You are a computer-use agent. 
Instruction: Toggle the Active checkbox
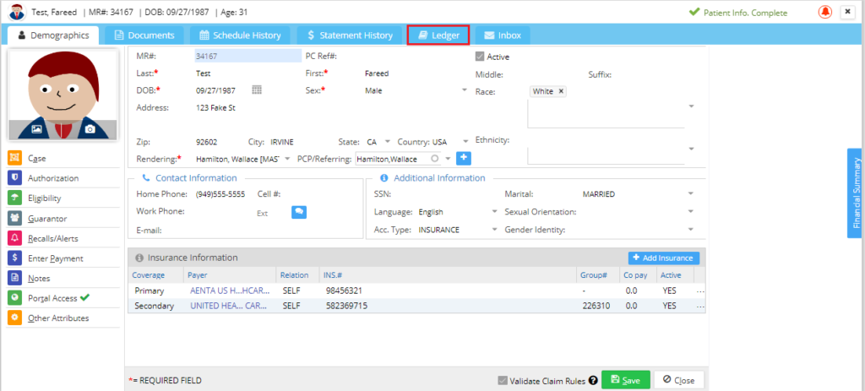coord(480,57)
